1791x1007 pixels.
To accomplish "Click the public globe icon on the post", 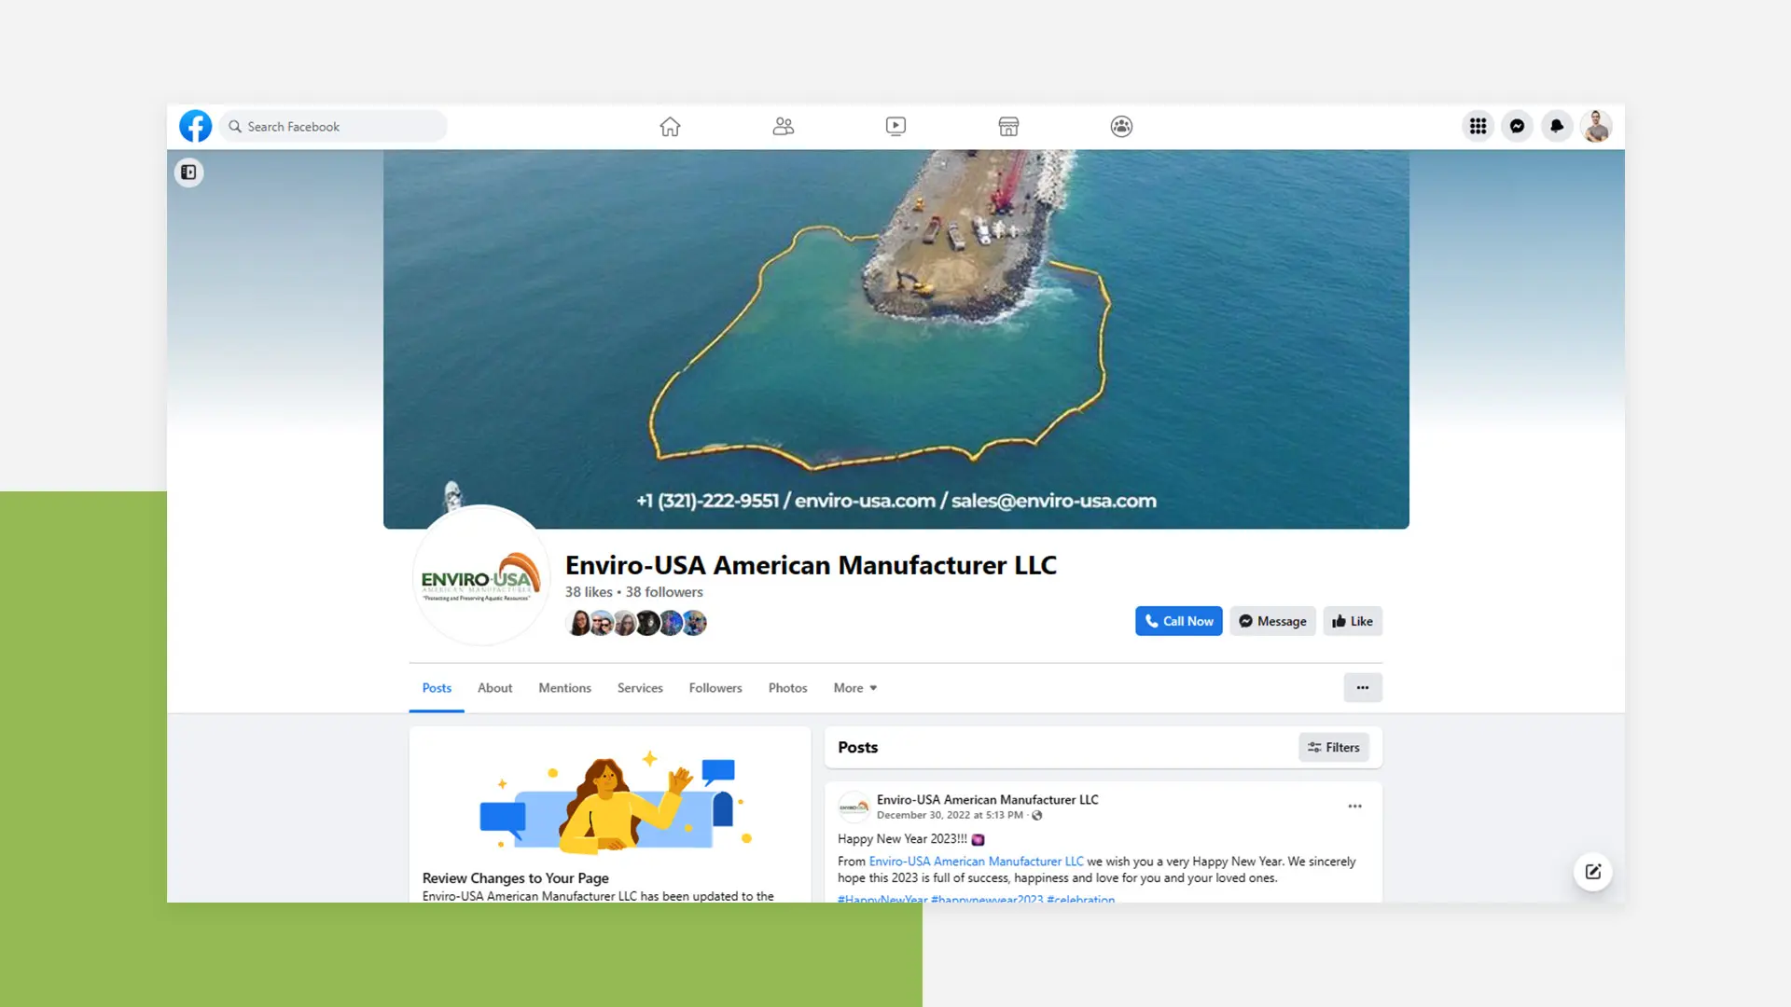I will pyautogui.click(x=1036, y=815).
